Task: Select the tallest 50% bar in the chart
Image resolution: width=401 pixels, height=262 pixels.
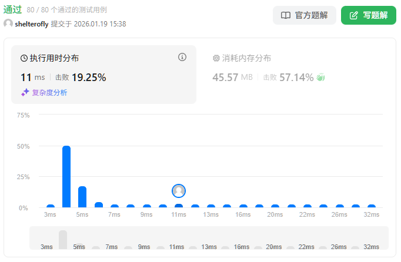Action: (x=66, y=177)
